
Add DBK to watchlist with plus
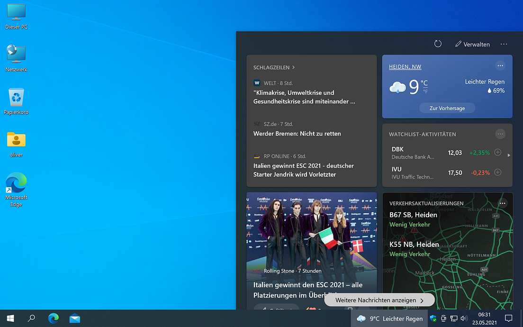click(x=497, y=153)
